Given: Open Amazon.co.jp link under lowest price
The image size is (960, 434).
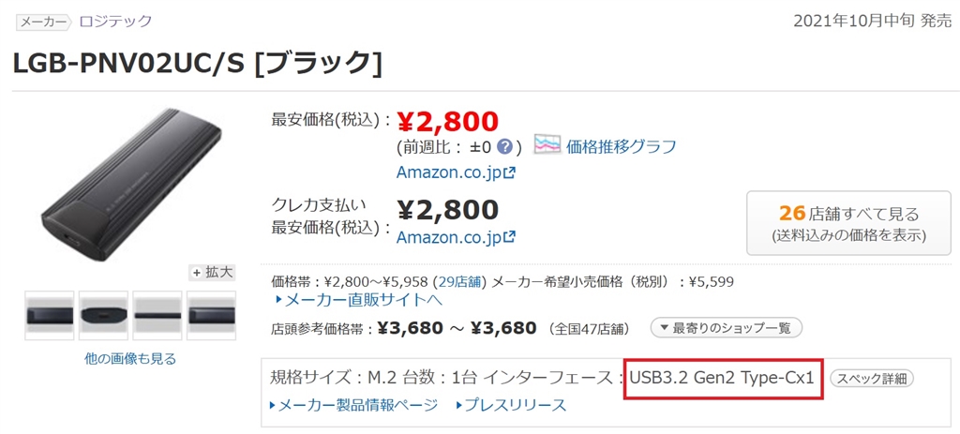Looking at the screenshot, I should pos(456,172).
